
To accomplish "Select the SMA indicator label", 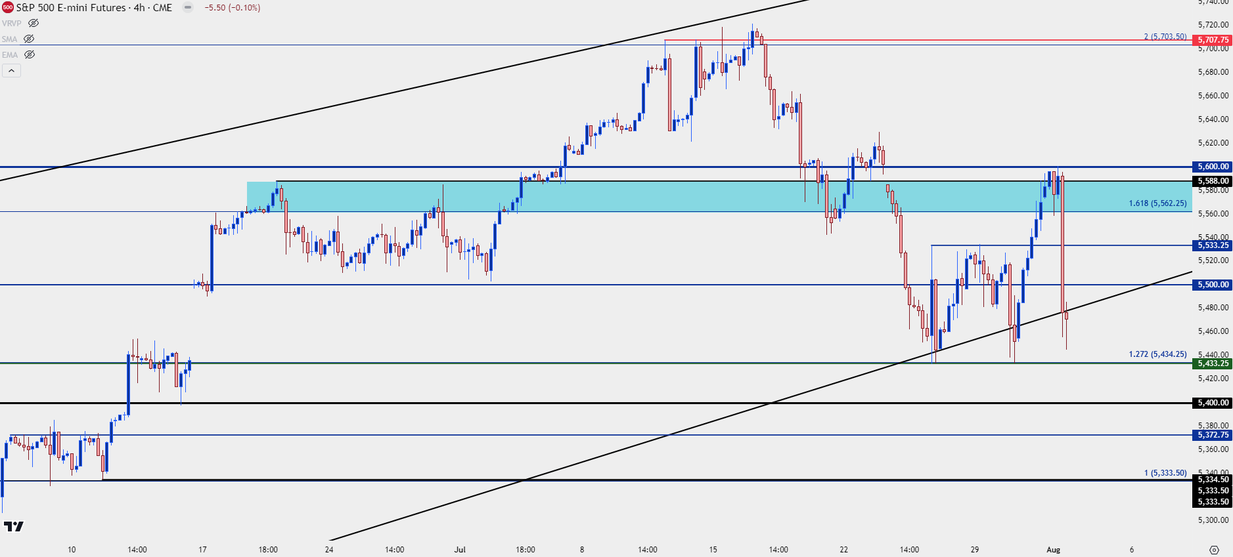I will click(x=9, y=39).
